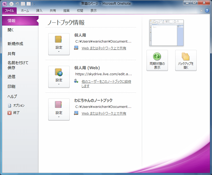The width and height of the screenshot is (212, 175).
Task: Click Web またはネットワーク上で共有 link for わにちゃんのノートブック
Action: (104, 113)
